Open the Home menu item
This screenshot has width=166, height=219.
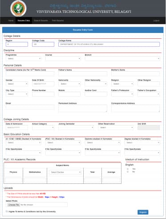[11, 20]
